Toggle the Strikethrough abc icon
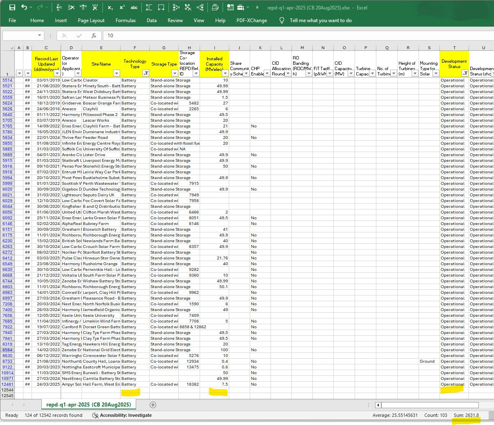Viewport: 494px width, 425px height. coord(134,7)
